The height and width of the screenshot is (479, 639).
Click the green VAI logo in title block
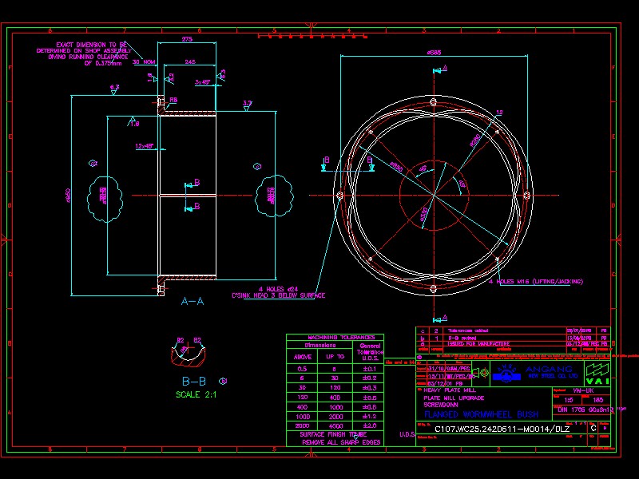tap(597, 374)
